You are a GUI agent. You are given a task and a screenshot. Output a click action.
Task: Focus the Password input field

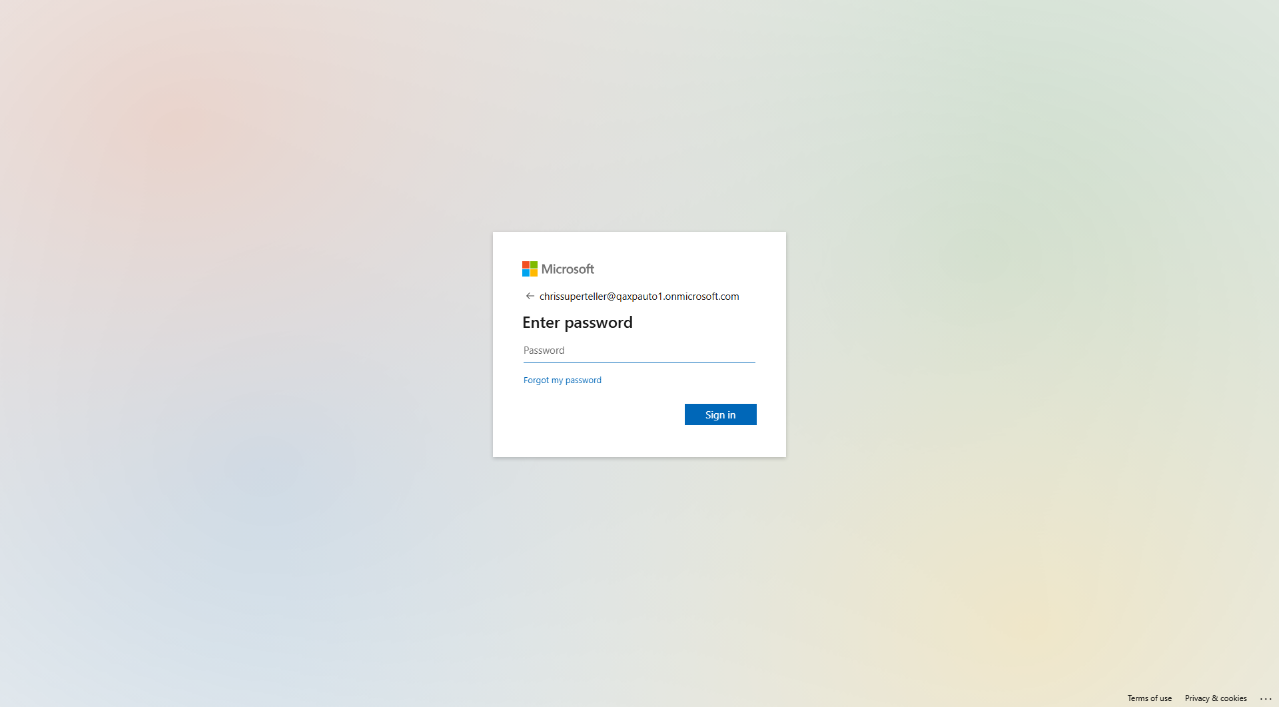click(639, 351)
